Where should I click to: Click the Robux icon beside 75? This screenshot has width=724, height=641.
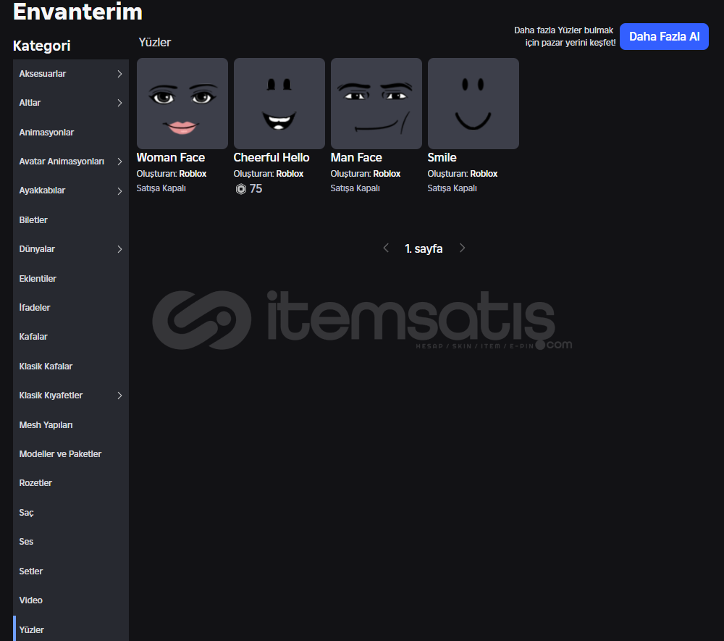coord(241,189)
